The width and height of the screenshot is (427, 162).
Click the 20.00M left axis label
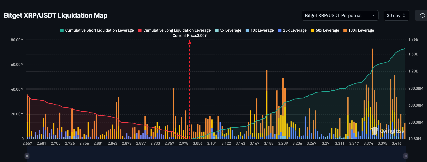17,114
